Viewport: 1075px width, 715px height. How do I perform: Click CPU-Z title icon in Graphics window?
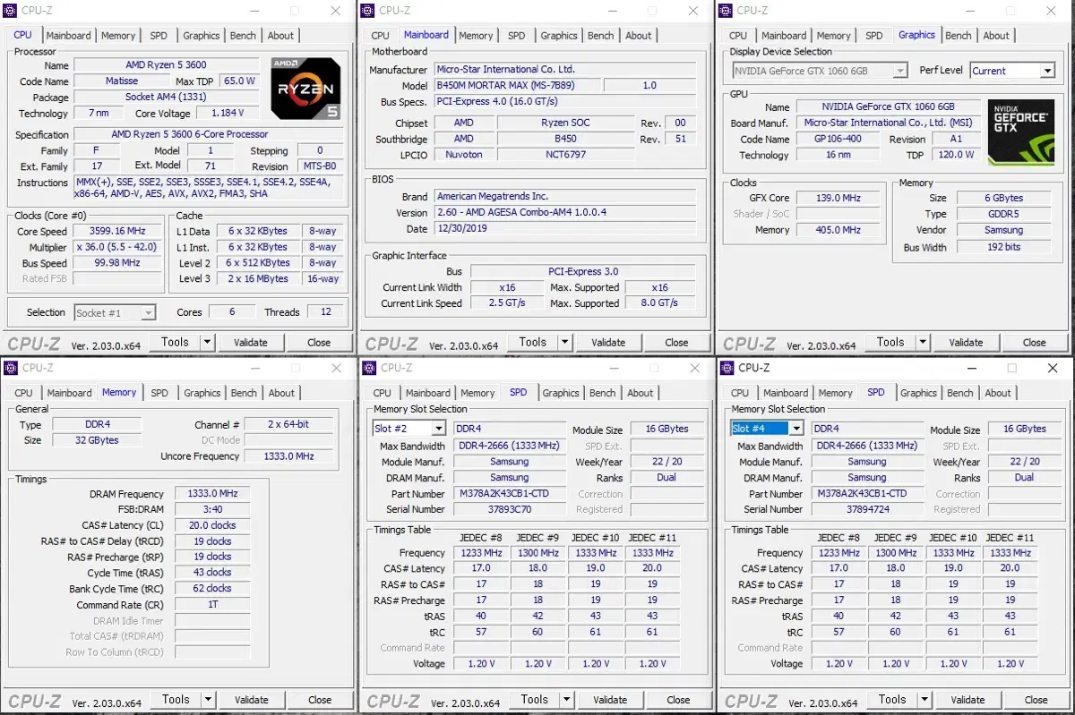726,11
